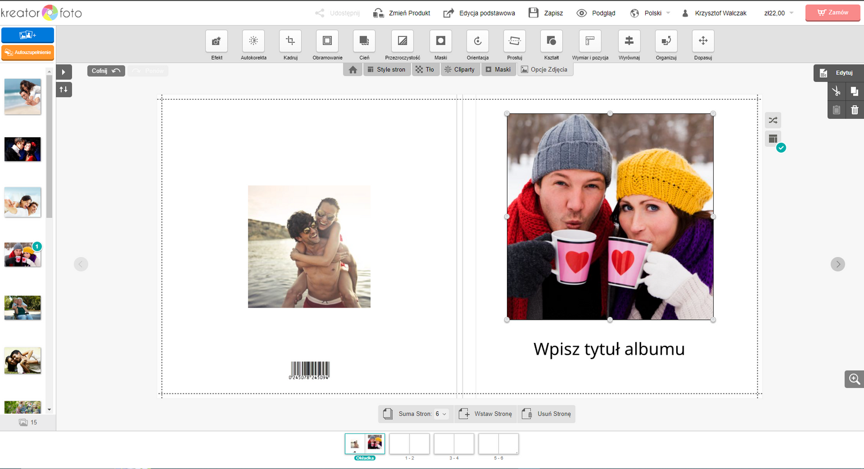Switch to the Style stron tab
This screenshot has height=469, width=864.
tap(387, 70)
